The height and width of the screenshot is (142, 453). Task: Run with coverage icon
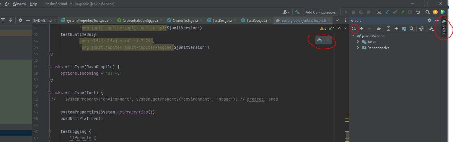click(361, 12)
